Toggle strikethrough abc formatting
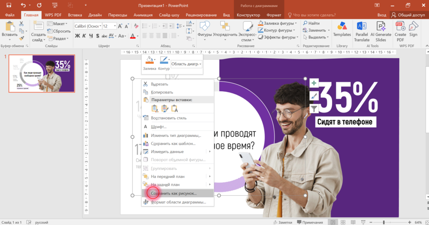This screenshot has height=225, width=429. coord(104,36)
